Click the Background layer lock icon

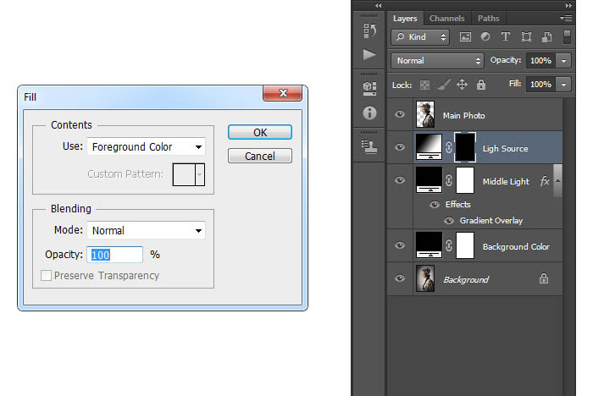point(544,278)
